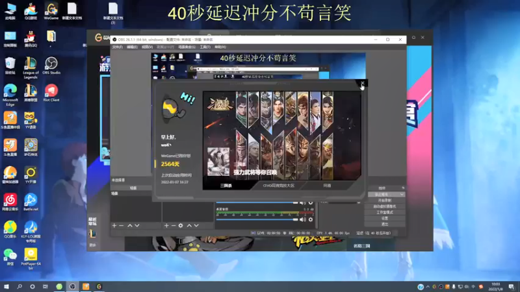Select the Recycle Bin desktop icon
This screenshot has height=292, width=520.
tap(10, 66)
